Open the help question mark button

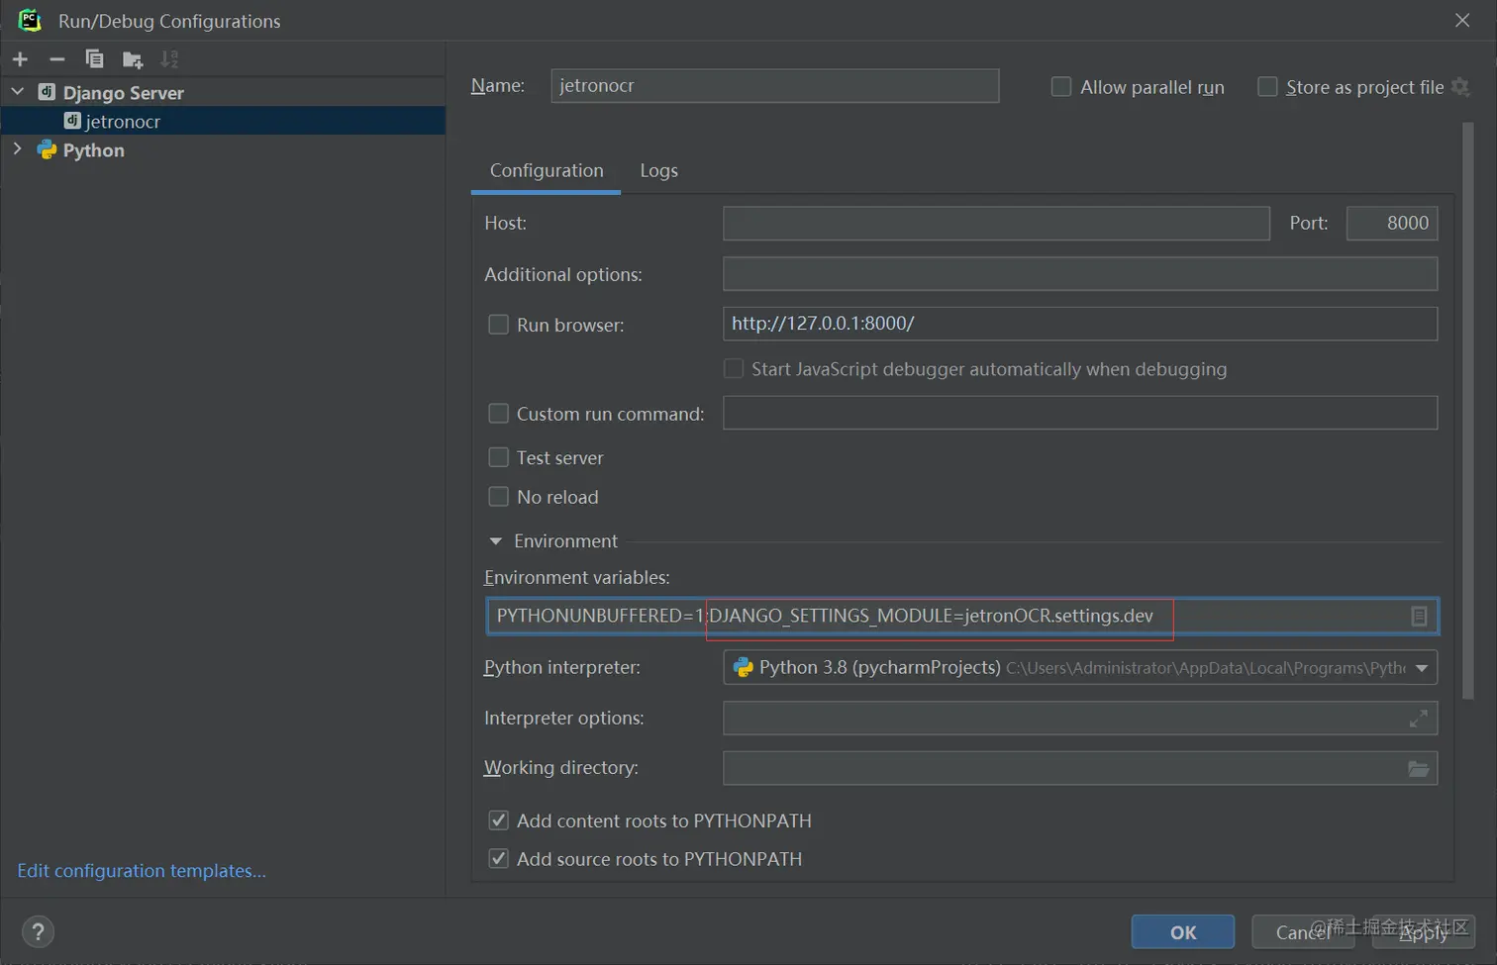click(x=38, y=931)
